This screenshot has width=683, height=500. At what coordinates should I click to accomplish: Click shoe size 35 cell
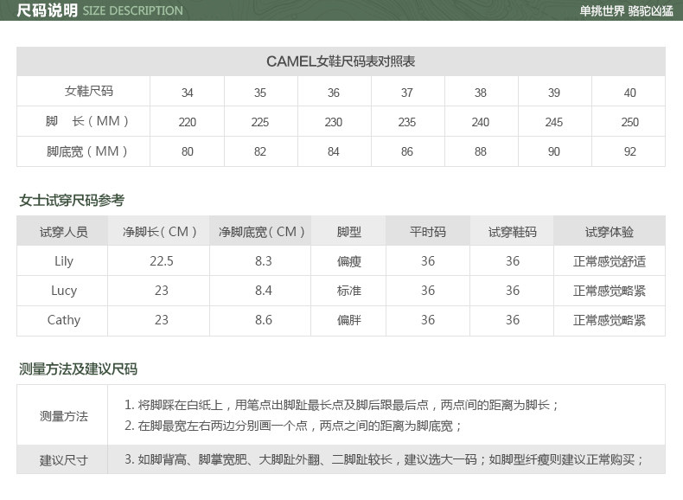tap(260, 93)
